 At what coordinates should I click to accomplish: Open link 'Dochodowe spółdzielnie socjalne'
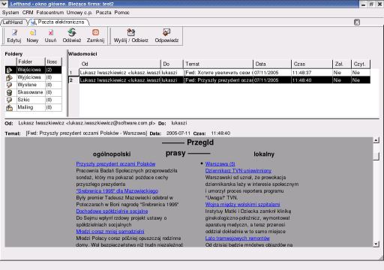[x=112, y=211]
